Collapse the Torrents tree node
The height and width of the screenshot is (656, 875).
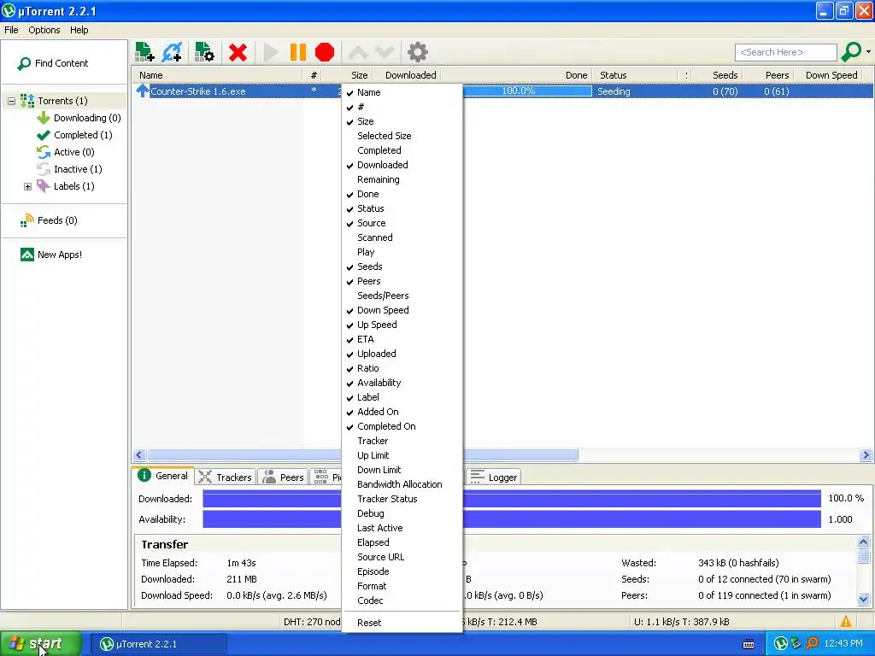click(x=11, y=101)
